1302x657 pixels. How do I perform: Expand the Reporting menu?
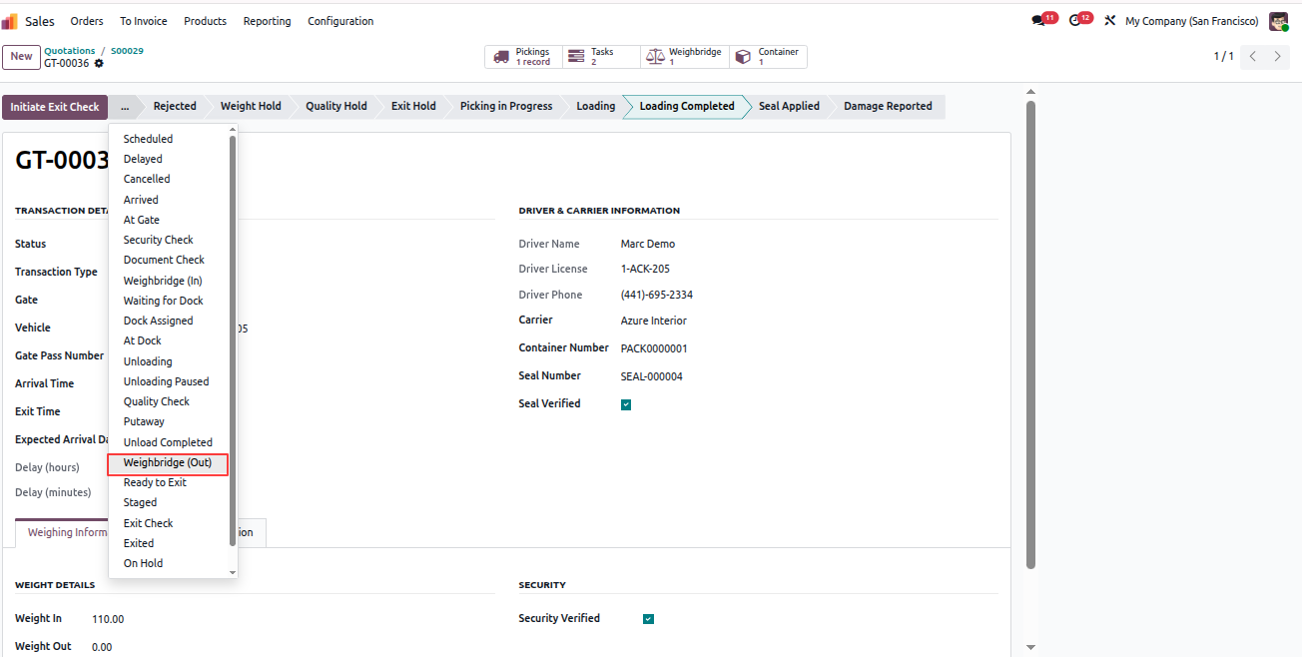pyautogui.click(x=268, y=21)
